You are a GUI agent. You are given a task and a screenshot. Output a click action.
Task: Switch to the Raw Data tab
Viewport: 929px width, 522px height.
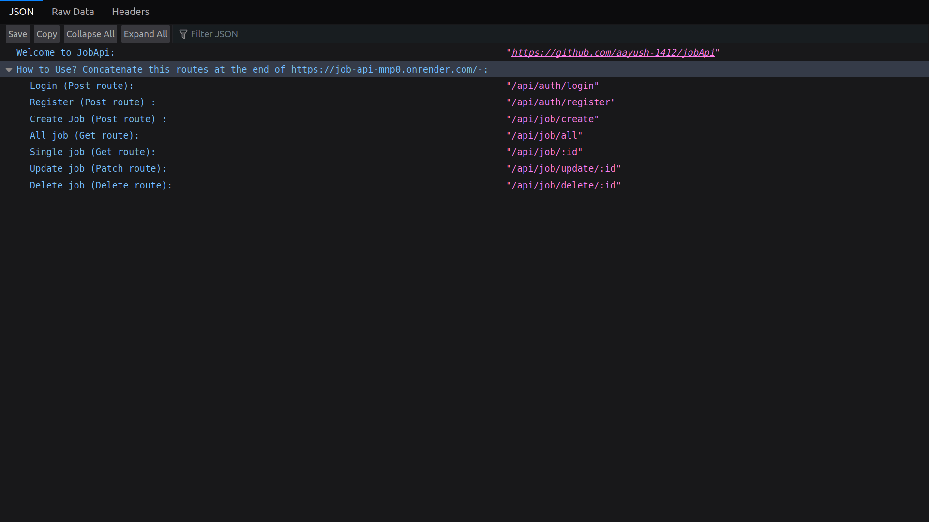click(73, 12)
